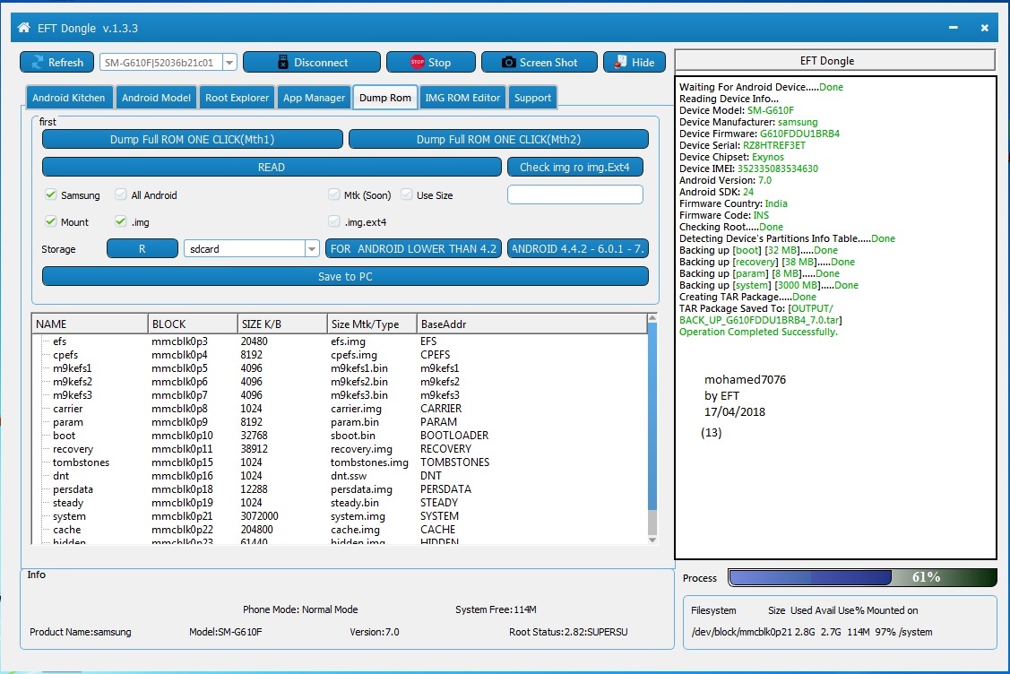The width and height of the screenshot is (1010, 674).
Task: Click the READ button
Action: [272, 167]
